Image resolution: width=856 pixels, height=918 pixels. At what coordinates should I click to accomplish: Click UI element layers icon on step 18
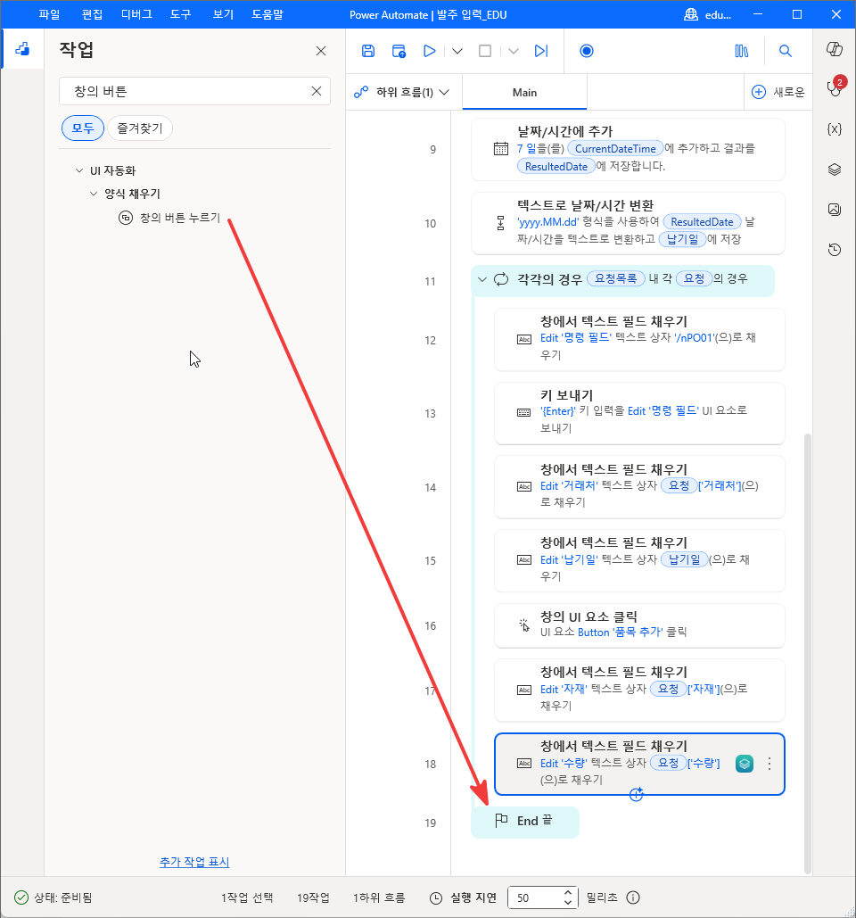tap(745, 764)
